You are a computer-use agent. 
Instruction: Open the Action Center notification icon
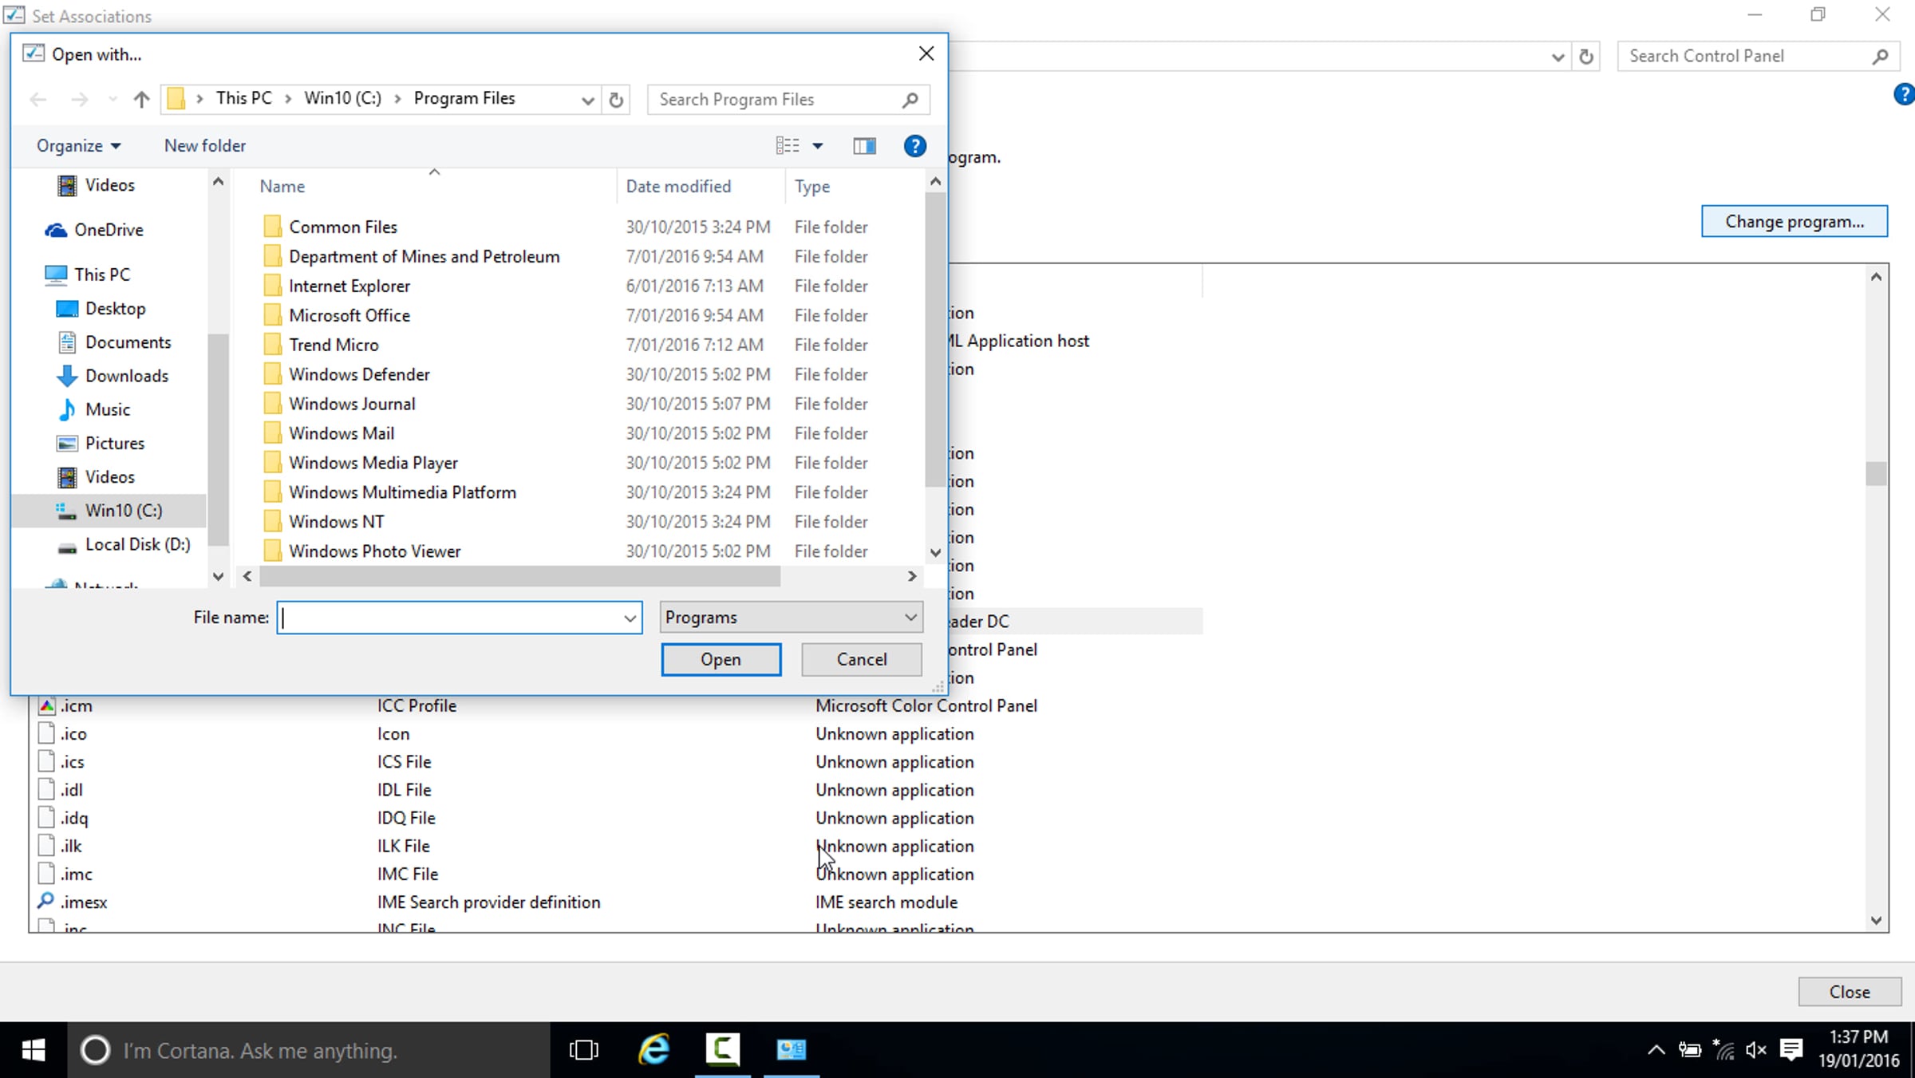1791,1050
